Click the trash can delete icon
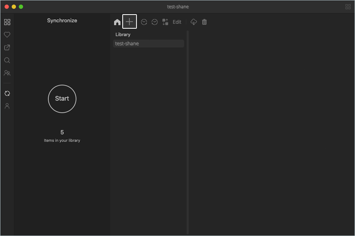This screenshot has height=236, width=355. pos(204,22)
